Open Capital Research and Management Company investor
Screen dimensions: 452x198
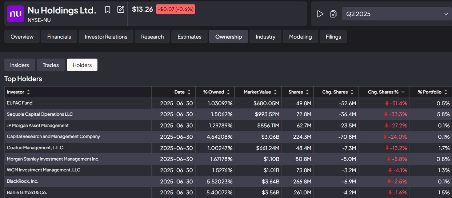pos(53,136)
